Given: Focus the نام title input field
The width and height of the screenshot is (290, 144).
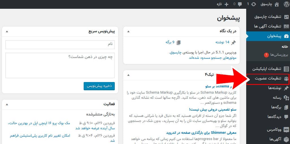Looking at the screenshot, I should click(60, 45).
